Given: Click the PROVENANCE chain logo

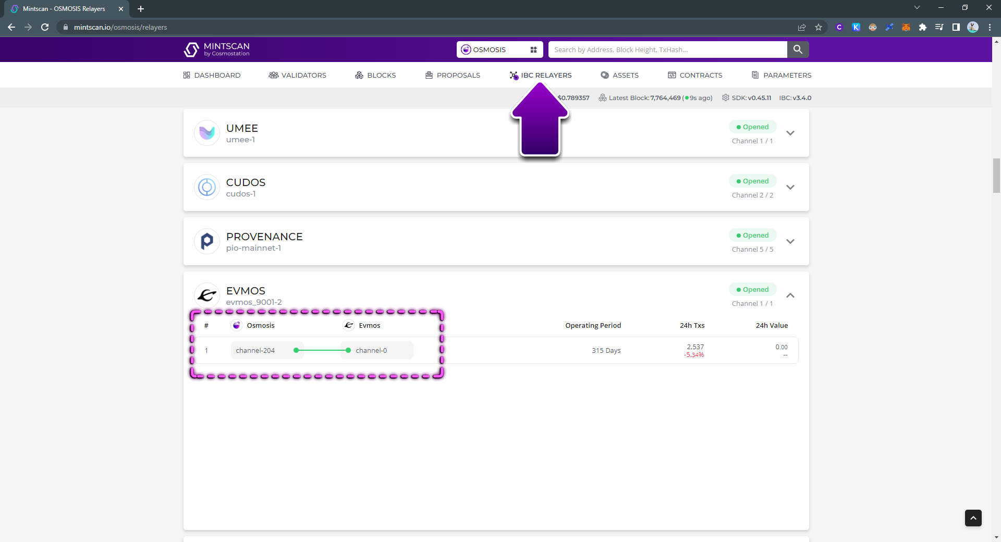Looking at the screenshot, I should click(207, 241).
